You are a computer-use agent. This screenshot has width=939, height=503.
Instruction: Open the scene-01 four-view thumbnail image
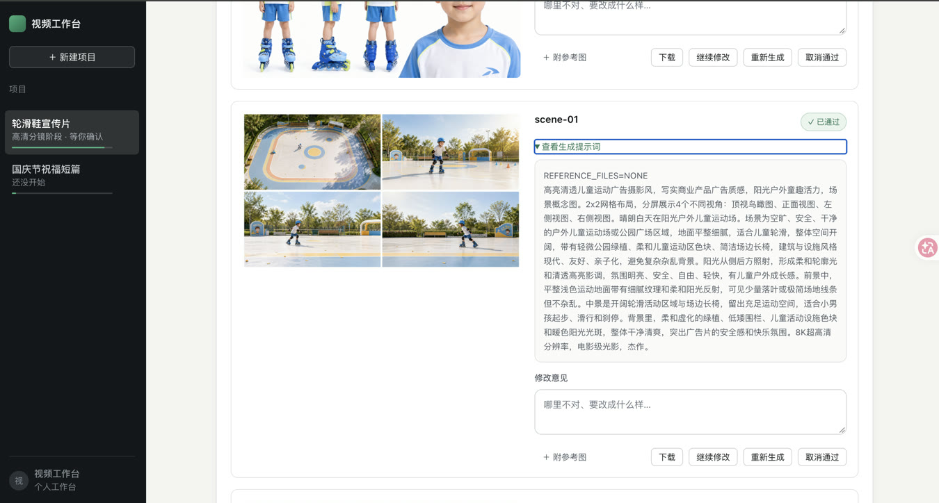(382, 190)
